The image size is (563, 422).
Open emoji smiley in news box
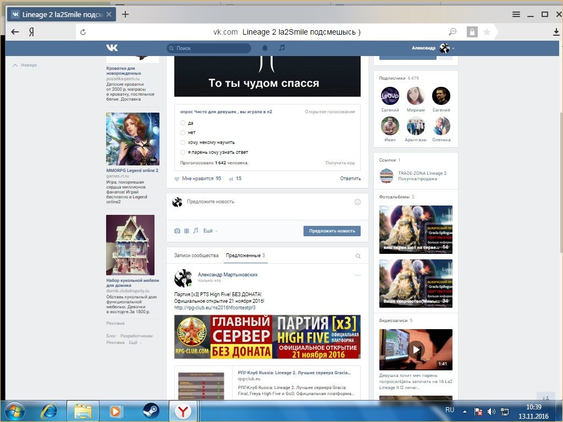tap(357, 202)
